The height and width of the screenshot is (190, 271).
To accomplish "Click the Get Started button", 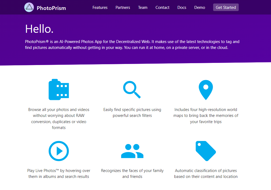I will pos(226,7).
